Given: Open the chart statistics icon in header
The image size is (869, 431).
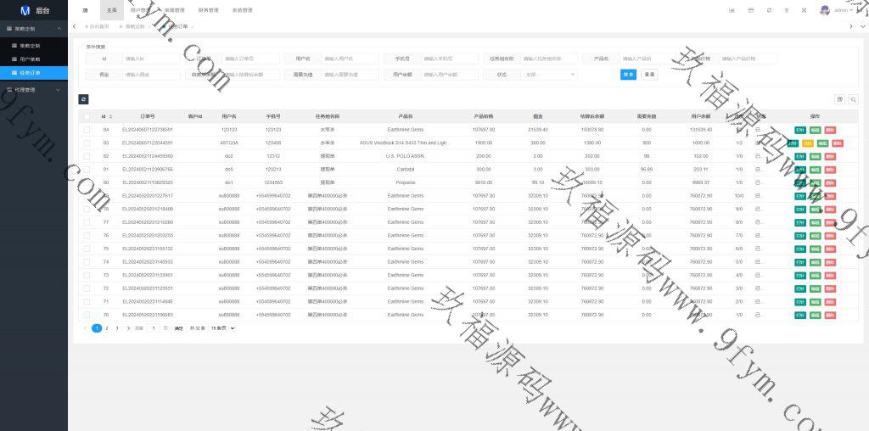Looking at the screenshot, I should (732, 10).
